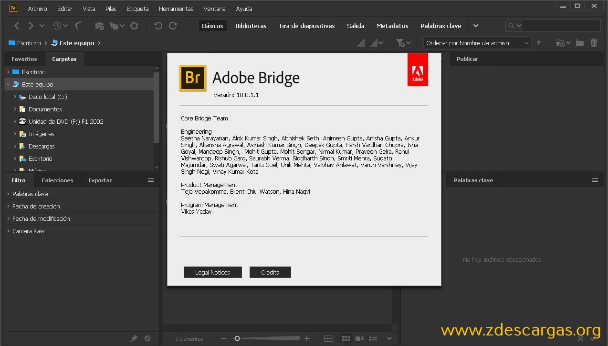Image resolution: width=608 pixels, height=346 pixels.
Task: Switch to Bibliotecas workspace
Action: 251,26
